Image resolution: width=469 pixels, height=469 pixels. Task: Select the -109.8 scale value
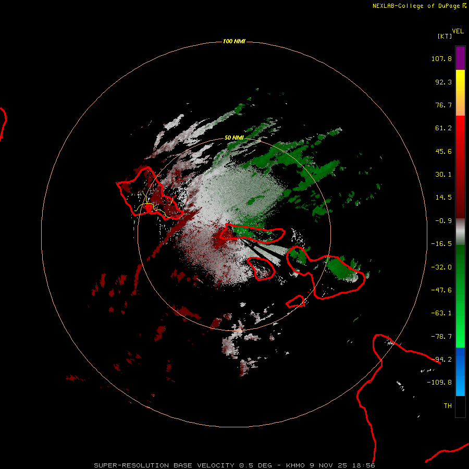point(439,382)
